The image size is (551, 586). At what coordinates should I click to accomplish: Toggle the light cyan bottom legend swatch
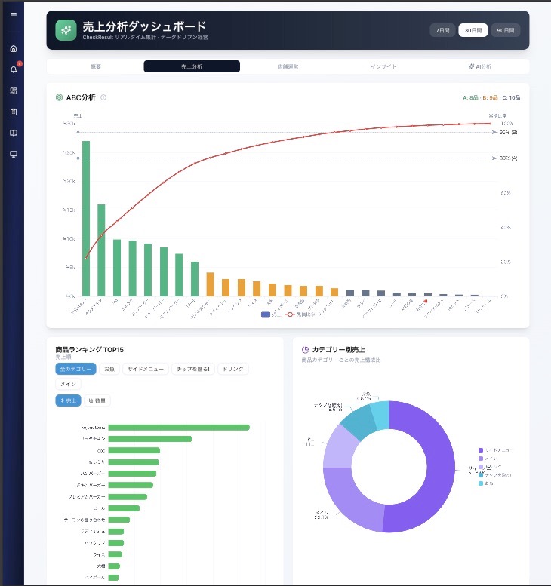click(481, 483)
